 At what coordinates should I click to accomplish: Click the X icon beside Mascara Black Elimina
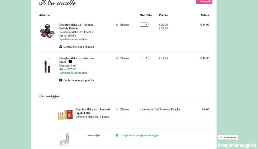(117, 58)
